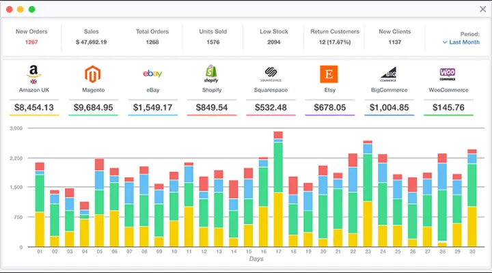Click the Squarespace channel label
Viewport: 492px width, 273px height.
pos(271,90)
